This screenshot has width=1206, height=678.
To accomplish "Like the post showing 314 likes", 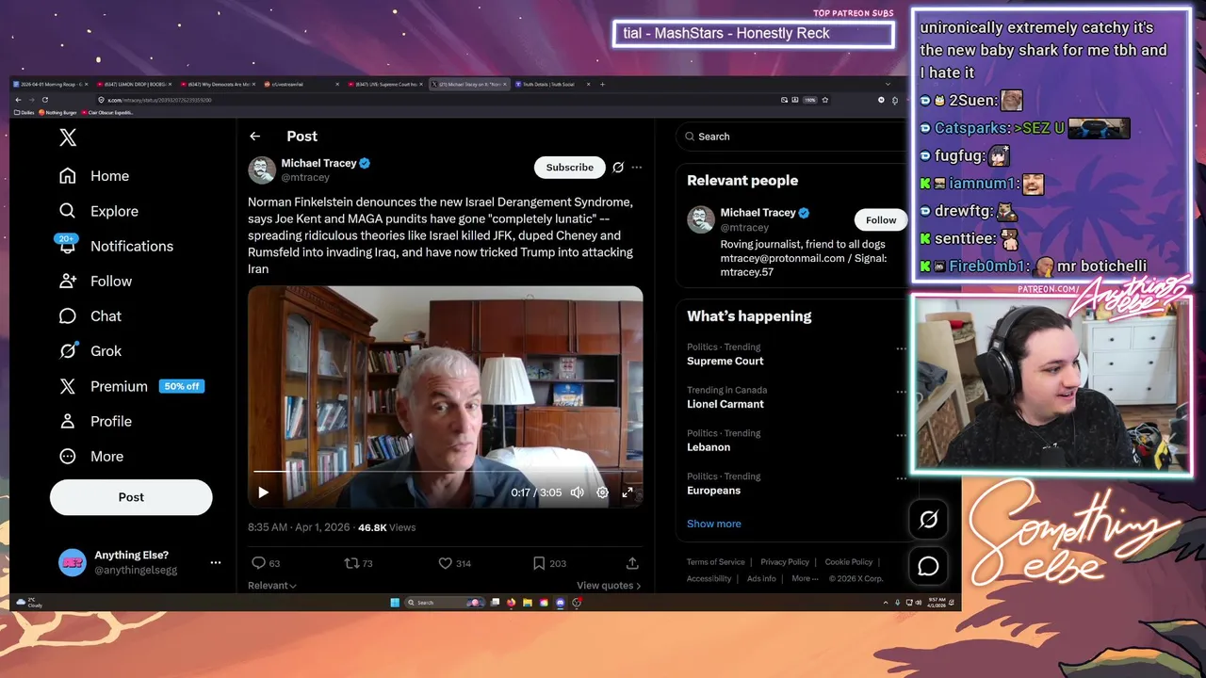I will 445,563.
